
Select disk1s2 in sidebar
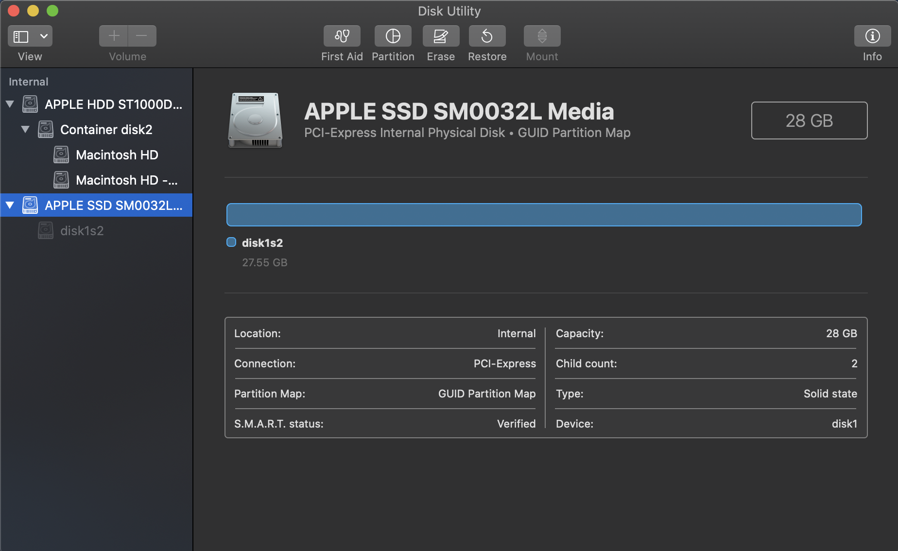click(x=96, y=230)
